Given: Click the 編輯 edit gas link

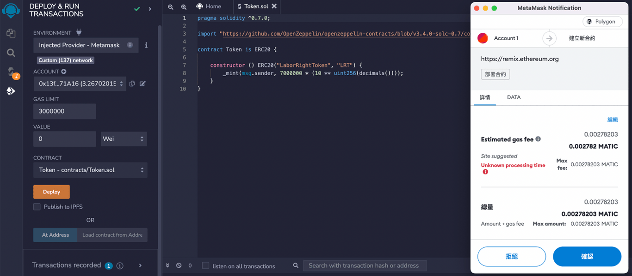Looking at the screenshot, I should [x=613, y=120].
